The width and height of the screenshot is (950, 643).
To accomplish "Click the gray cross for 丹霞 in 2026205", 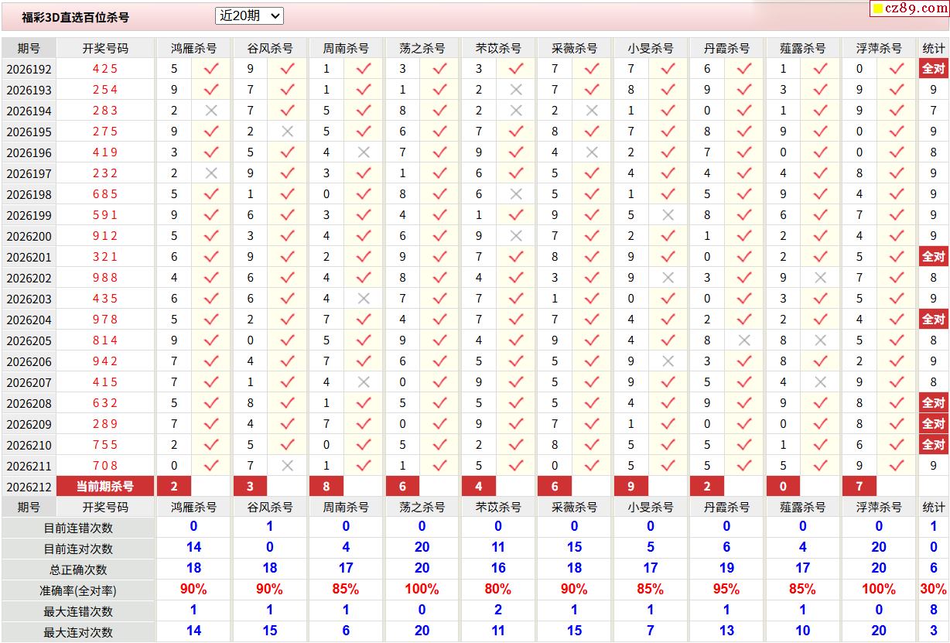I will click(x=744, y=340).
